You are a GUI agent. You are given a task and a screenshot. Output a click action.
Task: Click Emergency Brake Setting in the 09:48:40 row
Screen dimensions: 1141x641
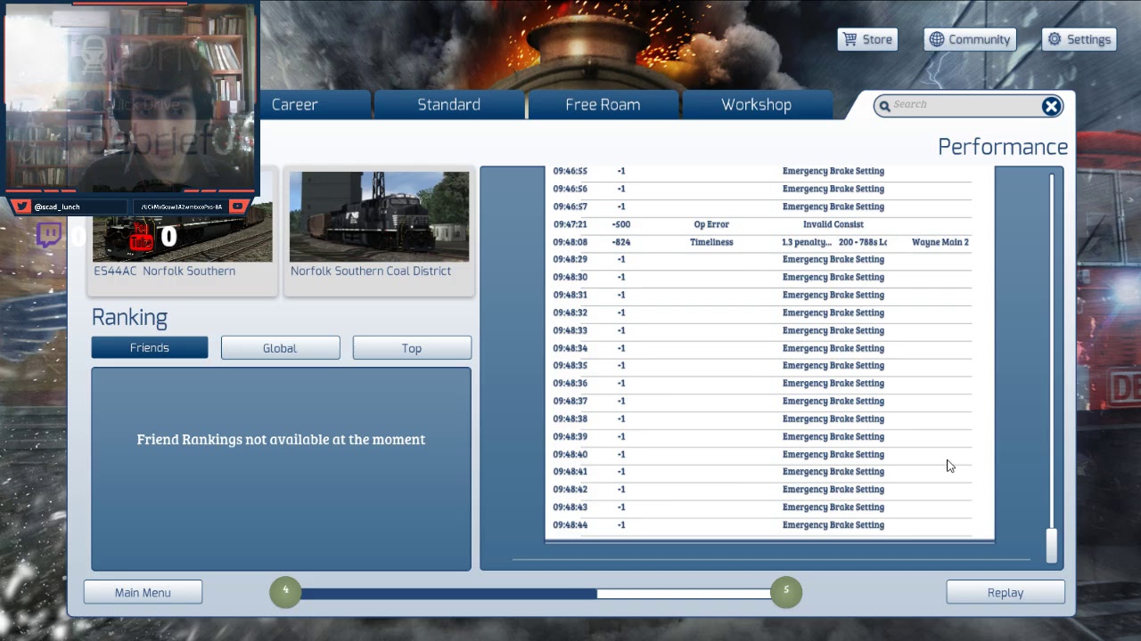click(833, 454)
